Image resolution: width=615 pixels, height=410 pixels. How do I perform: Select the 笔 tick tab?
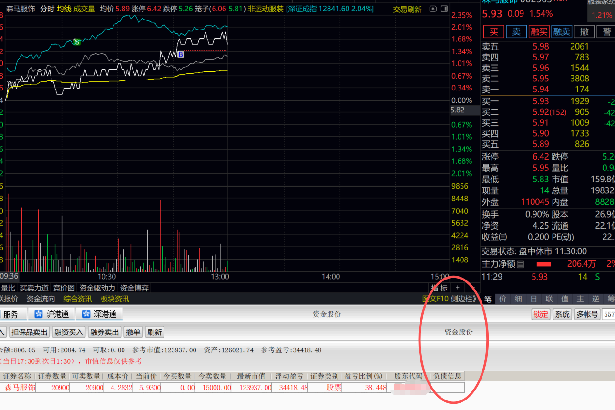click(x=488, y=299)
